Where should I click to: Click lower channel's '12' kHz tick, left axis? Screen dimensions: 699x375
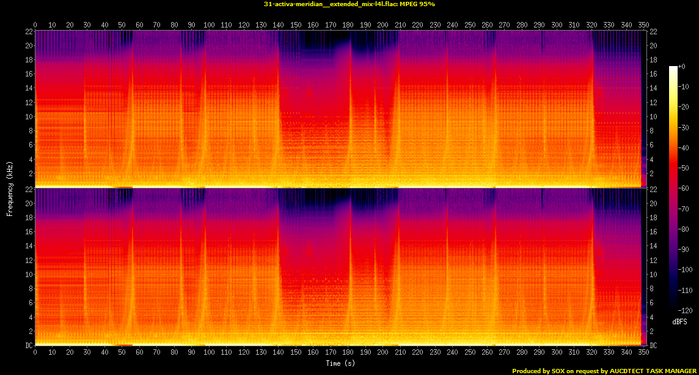pyautogui.click(x=29, y=260)
